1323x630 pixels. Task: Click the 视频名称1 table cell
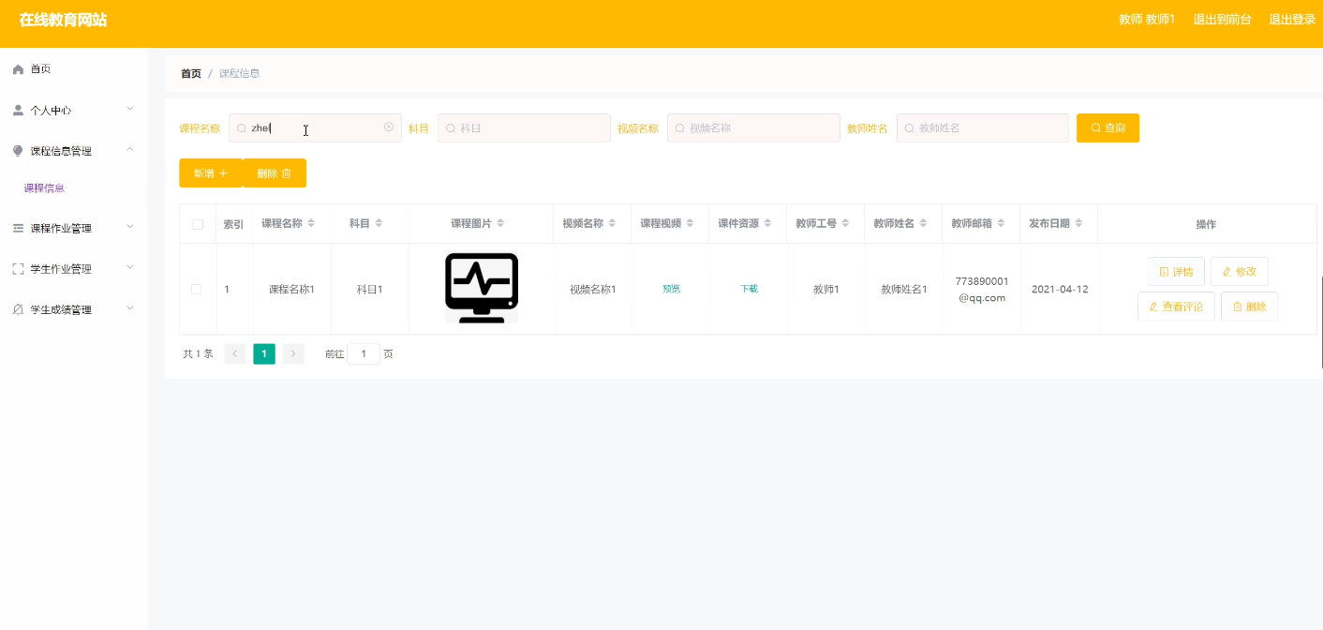click(x=593, y=289)
